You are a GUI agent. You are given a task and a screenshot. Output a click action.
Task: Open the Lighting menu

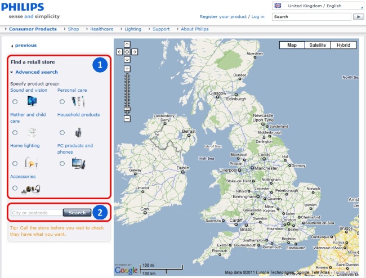coord(133,29)
